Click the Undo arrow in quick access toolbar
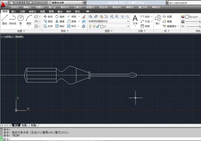 [x=35, y=2]
